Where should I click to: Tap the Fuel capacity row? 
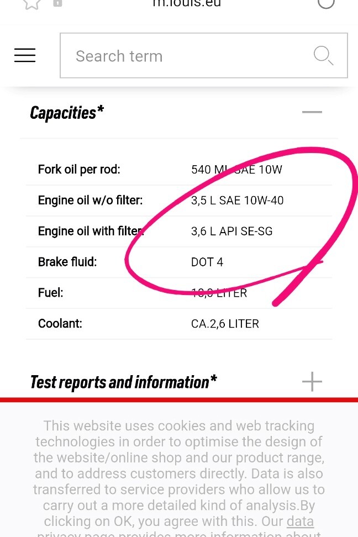(x=179, y=293)
